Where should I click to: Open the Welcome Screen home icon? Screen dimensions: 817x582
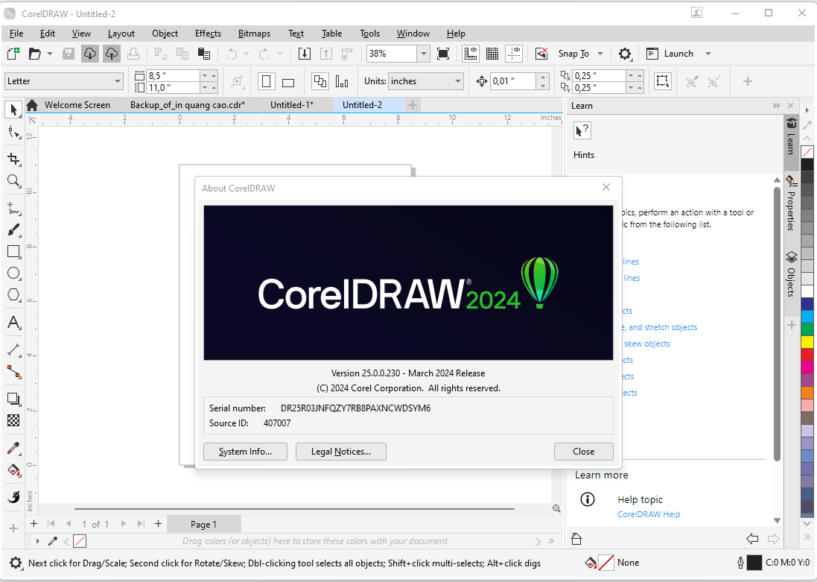click(x=32, y=105)
